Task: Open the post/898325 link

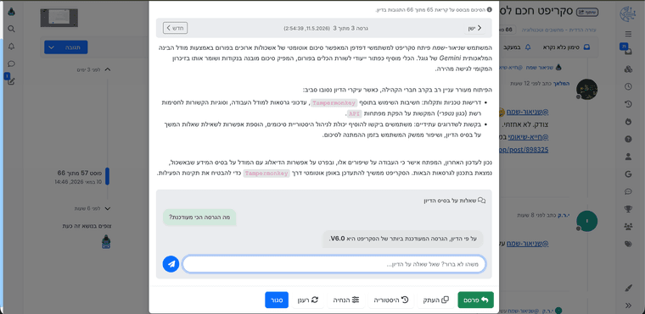Action: 524,150
